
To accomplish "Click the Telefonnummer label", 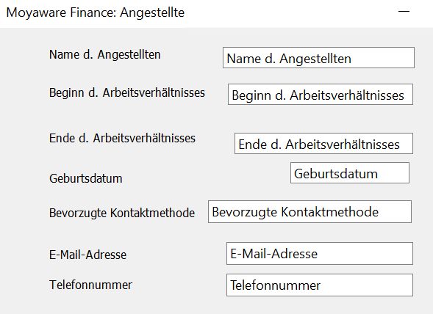I will (90, 285).
